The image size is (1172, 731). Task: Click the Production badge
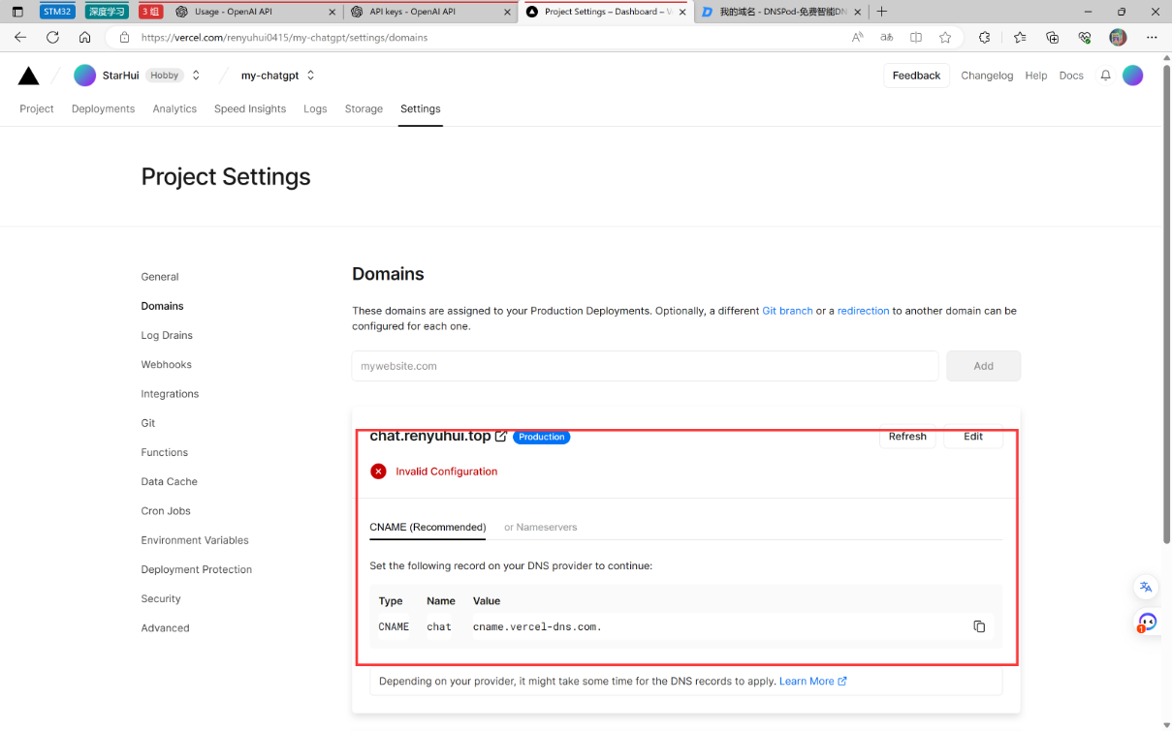(541, 437)
